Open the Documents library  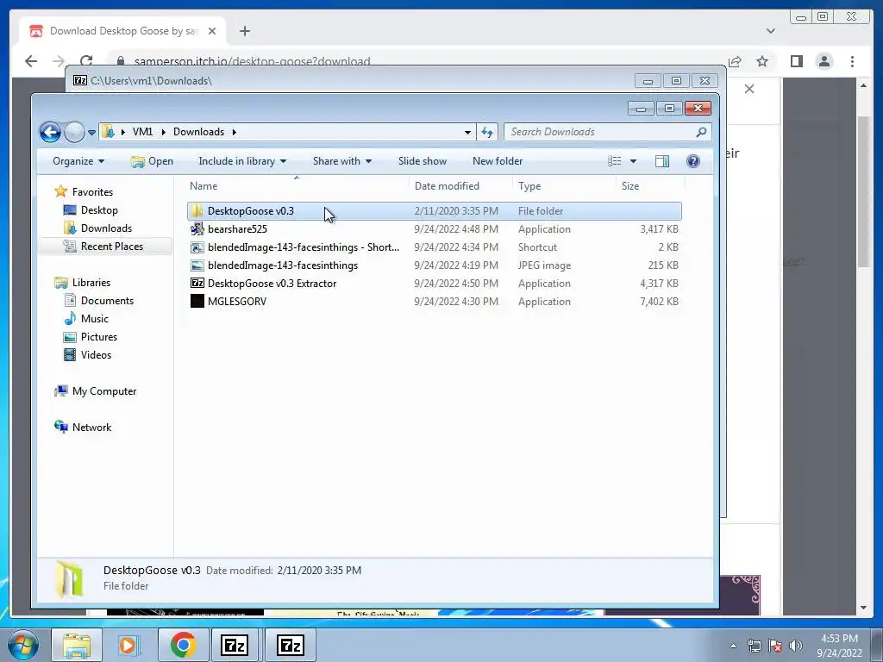coord(107,301)
